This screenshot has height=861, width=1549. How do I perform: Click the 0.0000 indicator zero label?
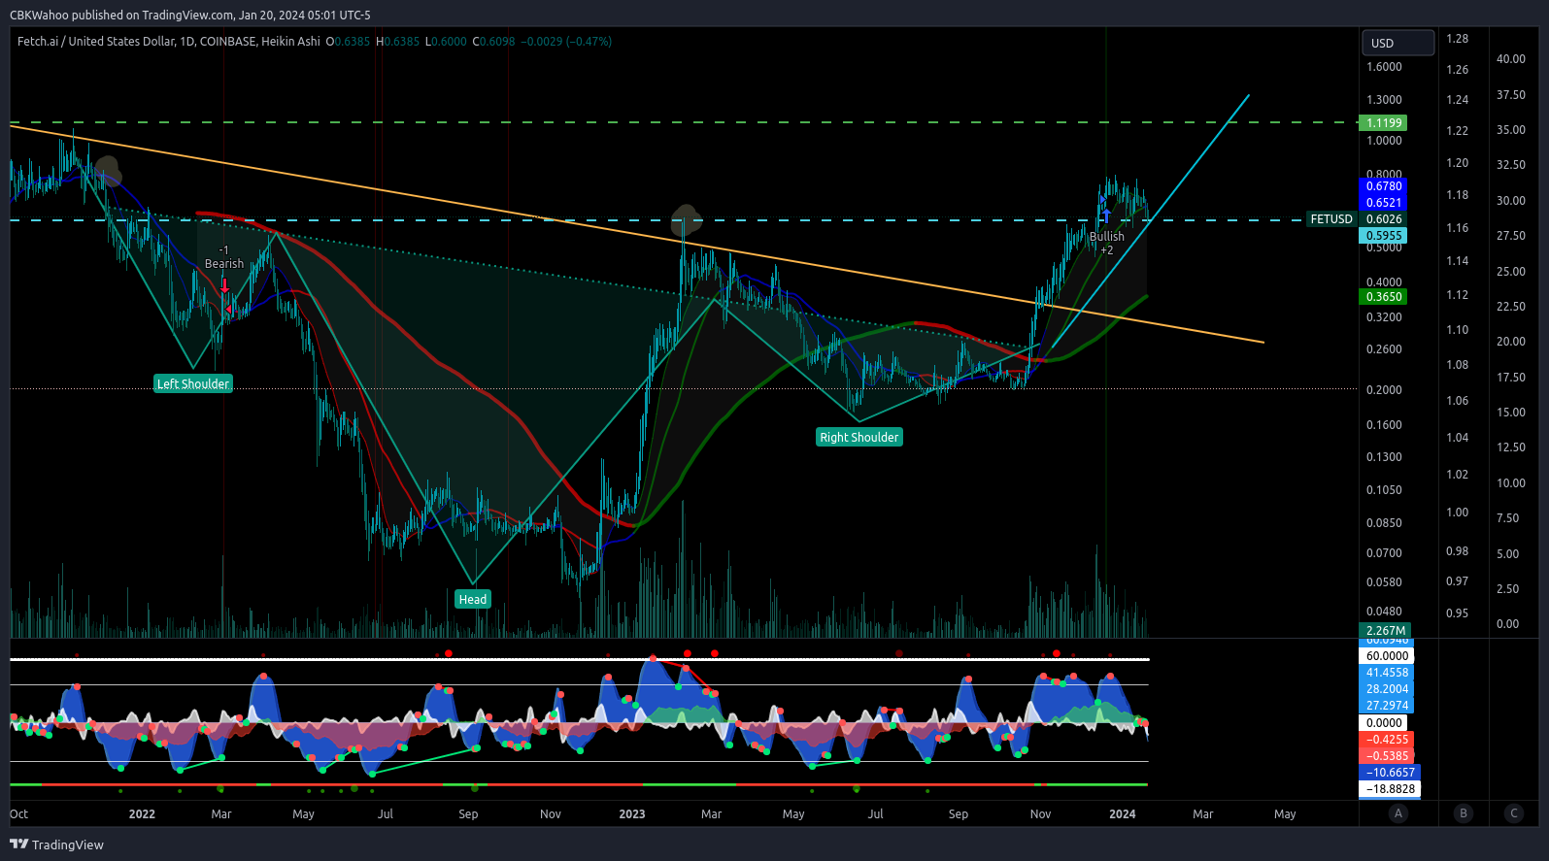coord(1384,723)
